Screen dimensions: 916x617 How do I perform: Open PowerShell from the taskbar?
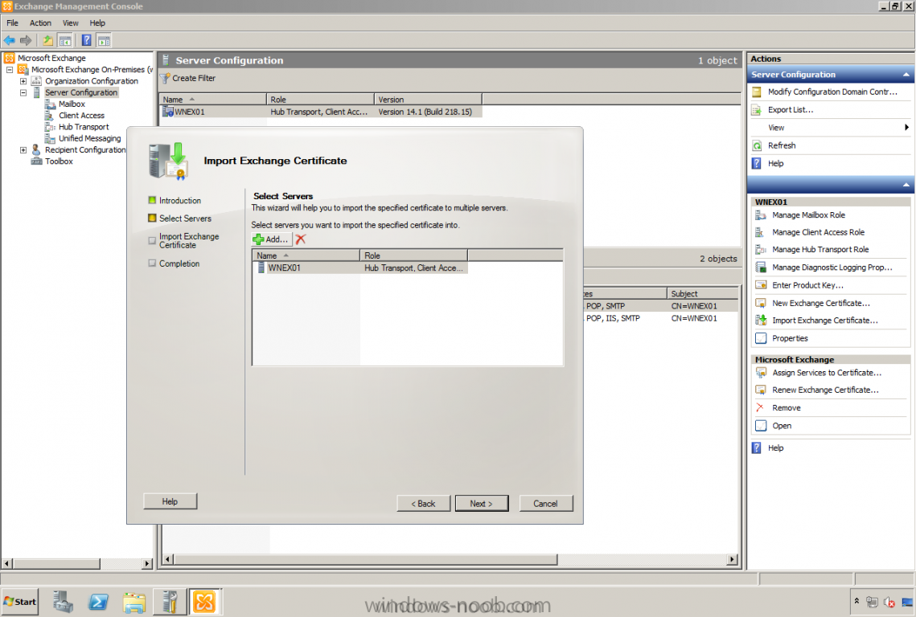pyautogui.click(x=98, y=602)
